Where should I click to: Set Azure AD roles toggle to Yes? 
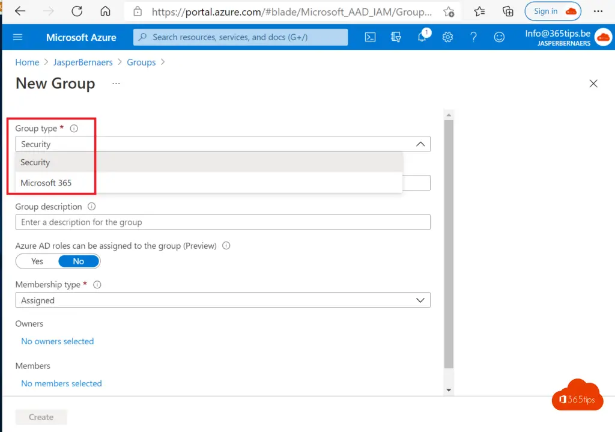pos(37,261)
